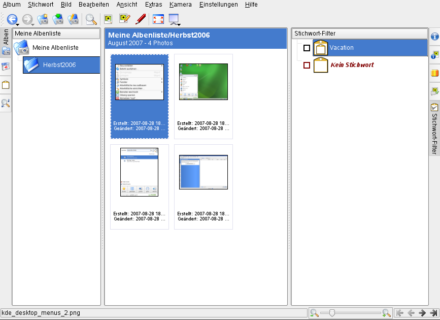
Task: Check the Kein Stichwort filter checkbox
Action: [307, 65]
